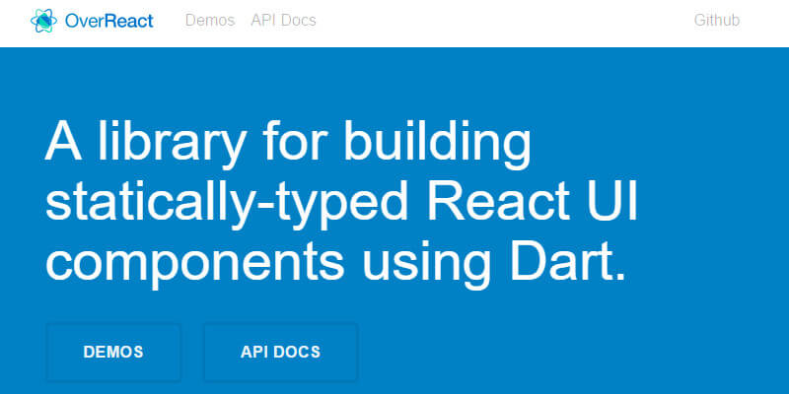Click blue hero area above the headline

pos(394,79)
